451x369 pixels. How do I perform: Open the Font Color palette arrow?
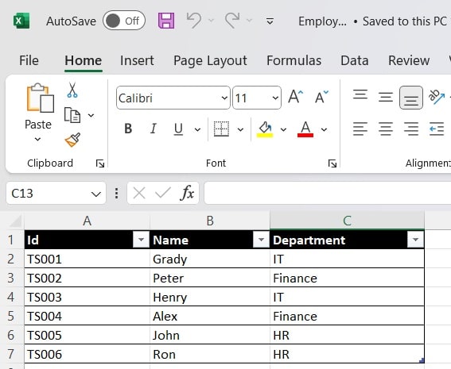pos(325,129)
